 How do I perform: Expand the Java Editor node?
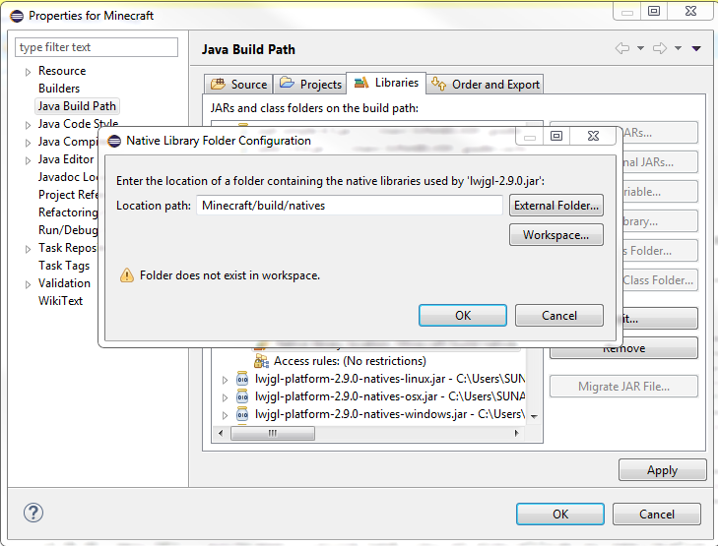pos(28,160)
